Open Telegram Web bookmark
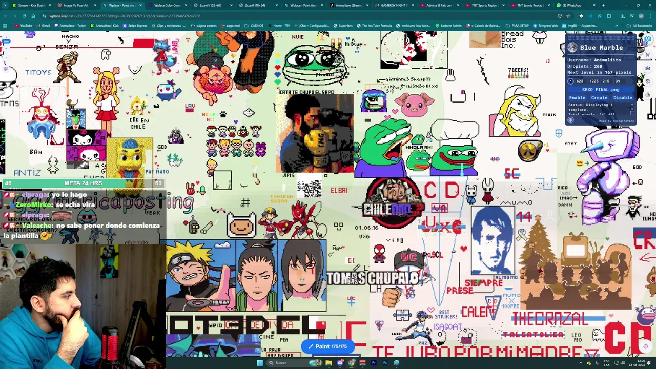 click(546, 25)
